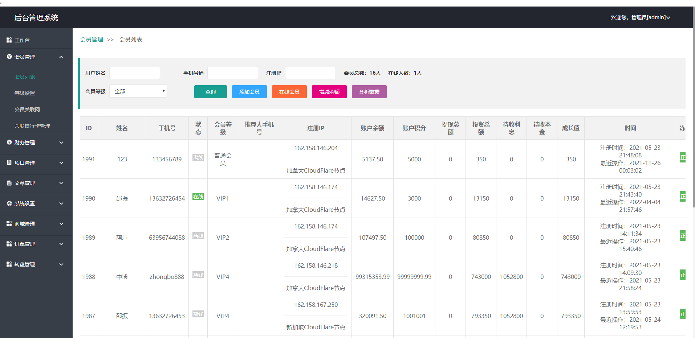Click the 会员管理 icon in sidebar
The height and width of the screenshot is (338, 695).
[9, 57]
